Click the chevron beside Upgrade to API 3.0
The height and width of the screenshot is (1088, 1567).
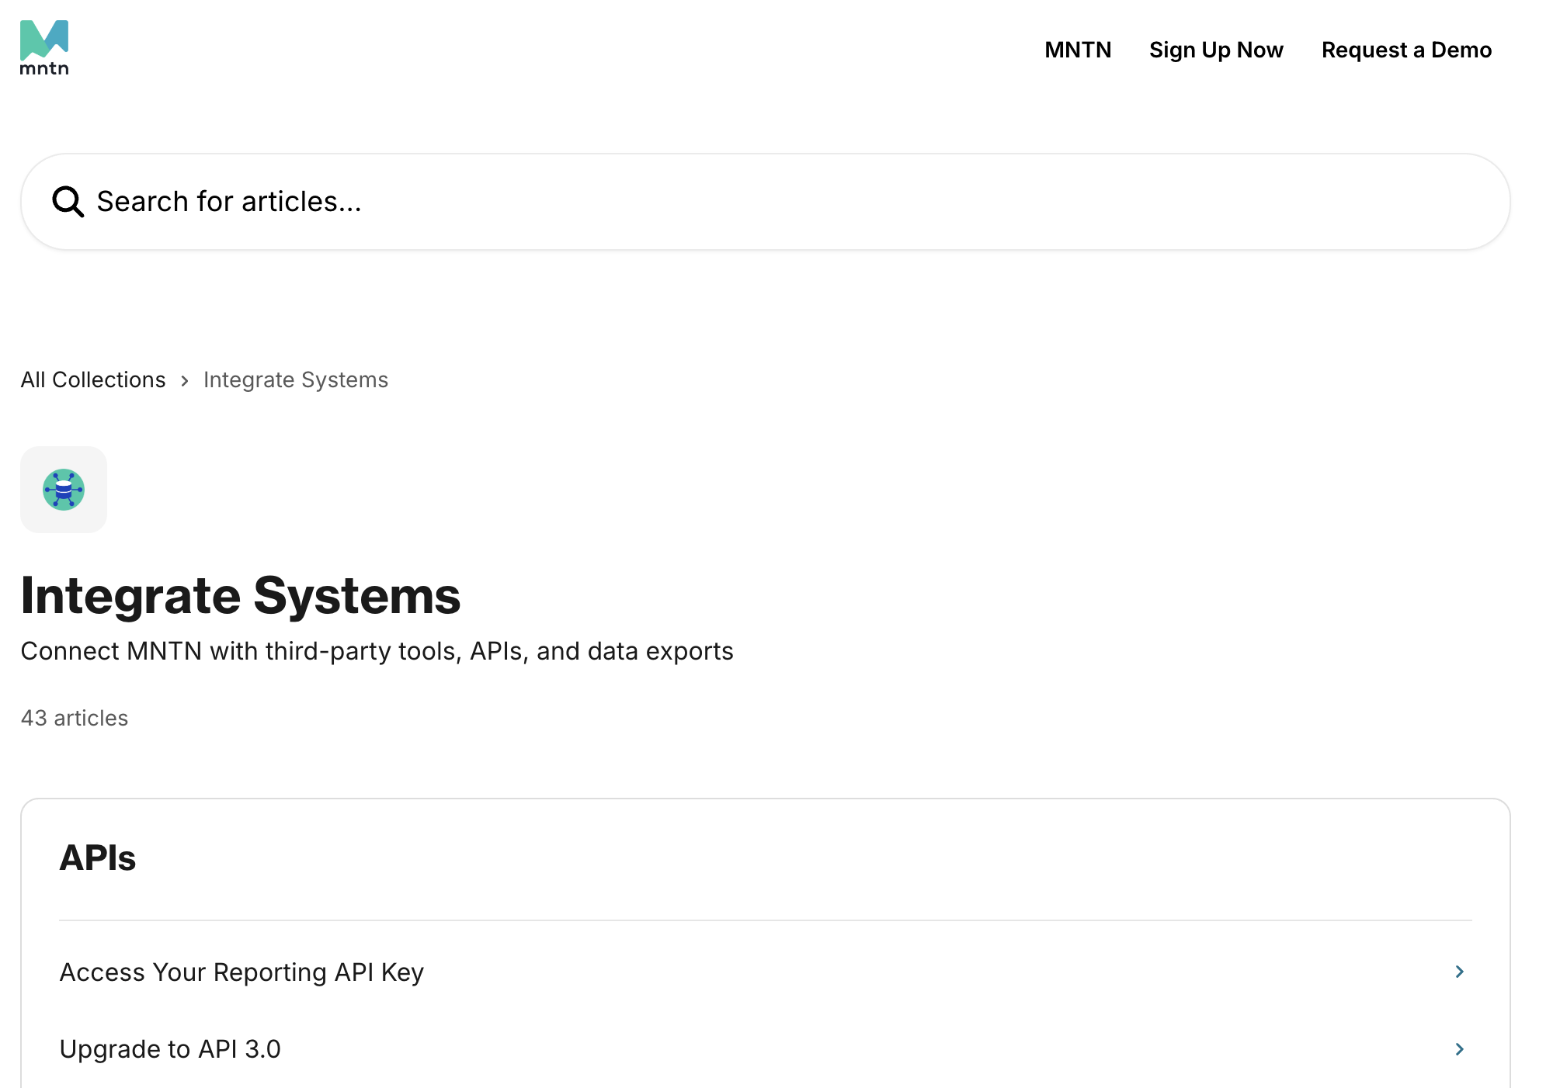pyautogui.click(x=1459, y=1049)
